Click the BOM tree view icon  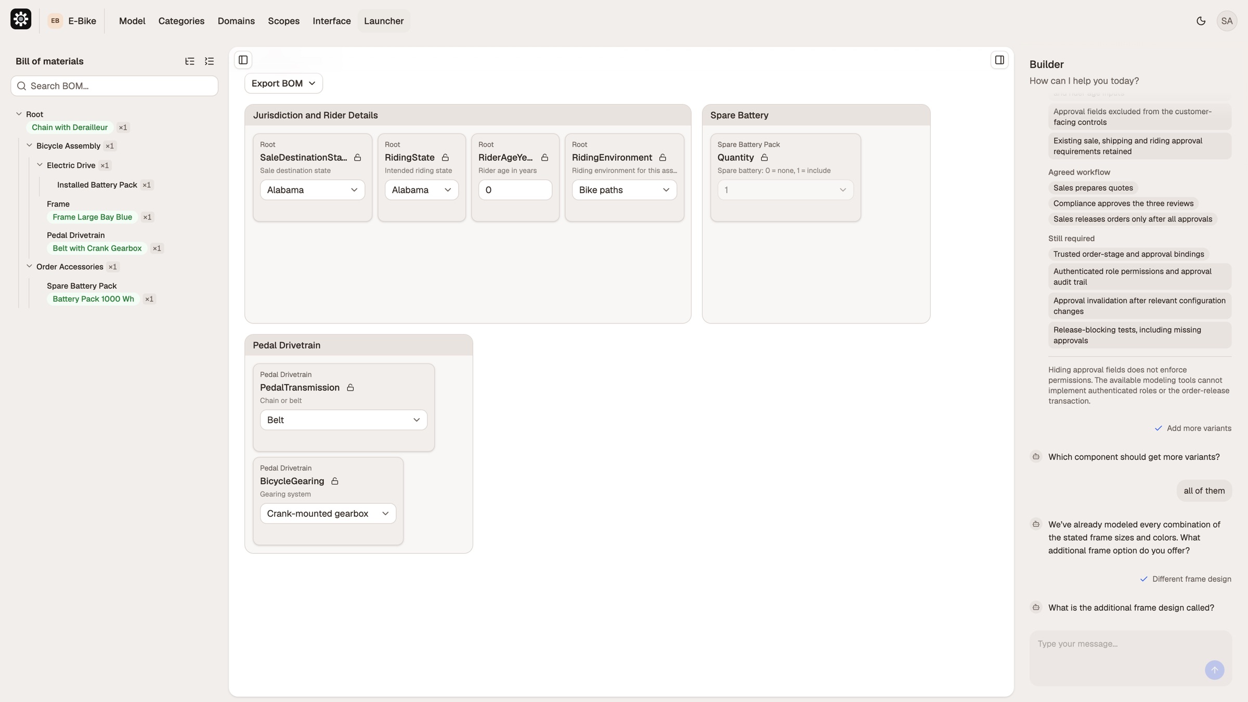(190, 61)
